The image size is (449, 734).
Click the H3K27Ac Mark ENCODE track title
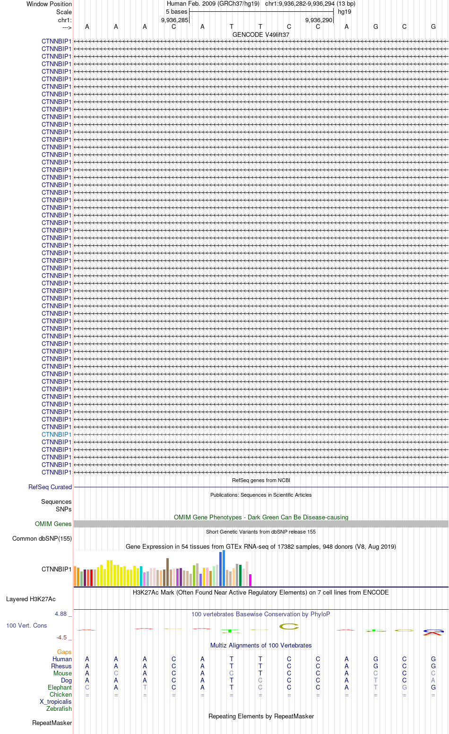point(261,592)
